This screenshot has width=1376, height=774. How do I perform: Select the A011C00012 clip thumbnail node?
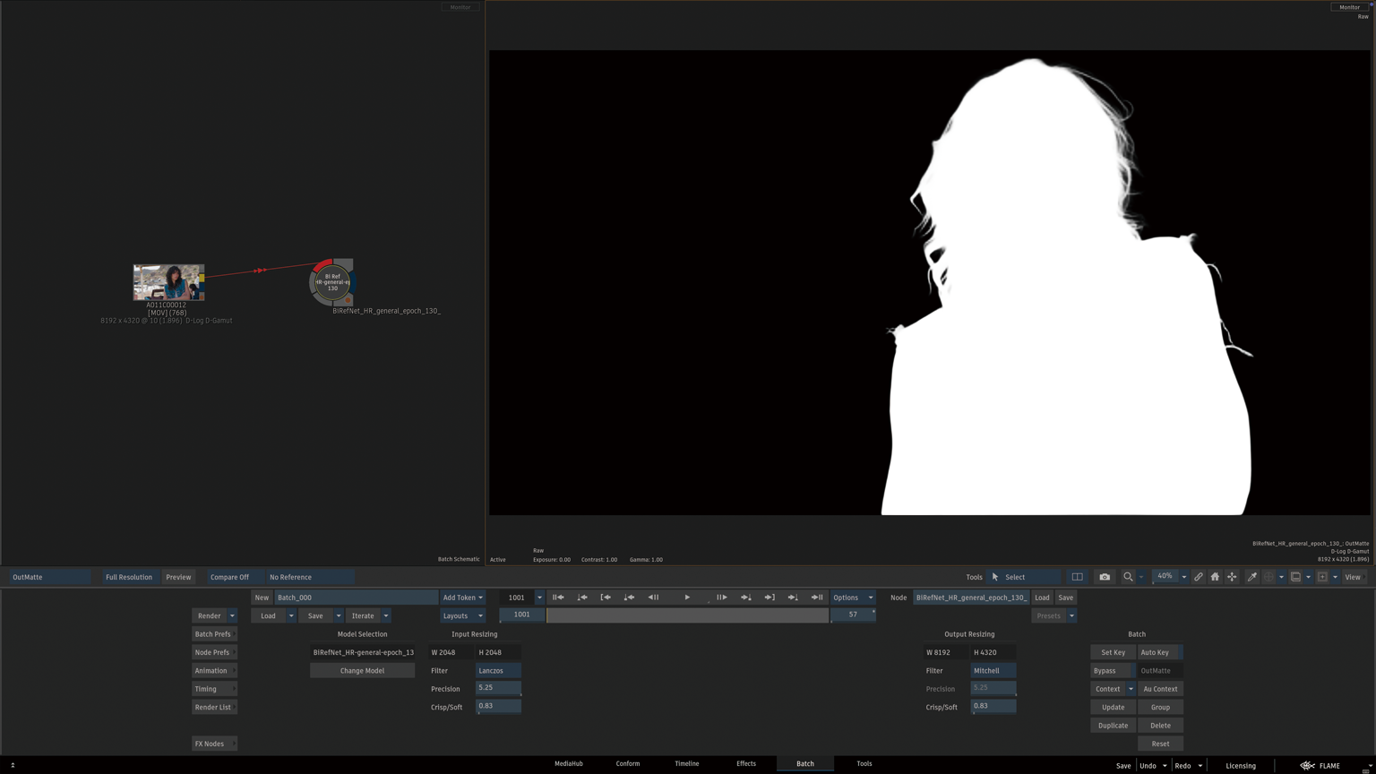point(168,282)
